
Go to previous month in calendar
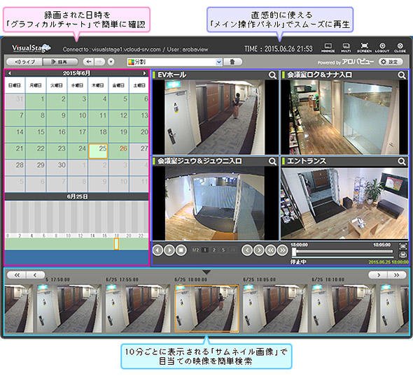click(x=10, y=73)
